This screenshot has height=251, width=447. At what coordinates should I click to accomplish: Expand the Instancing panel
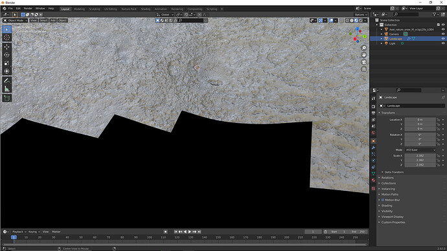[388, 189]
